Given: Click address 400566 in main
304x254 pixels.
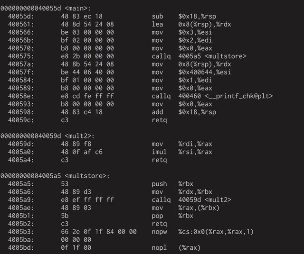Looking at the screenshot, I should (21, 32).
